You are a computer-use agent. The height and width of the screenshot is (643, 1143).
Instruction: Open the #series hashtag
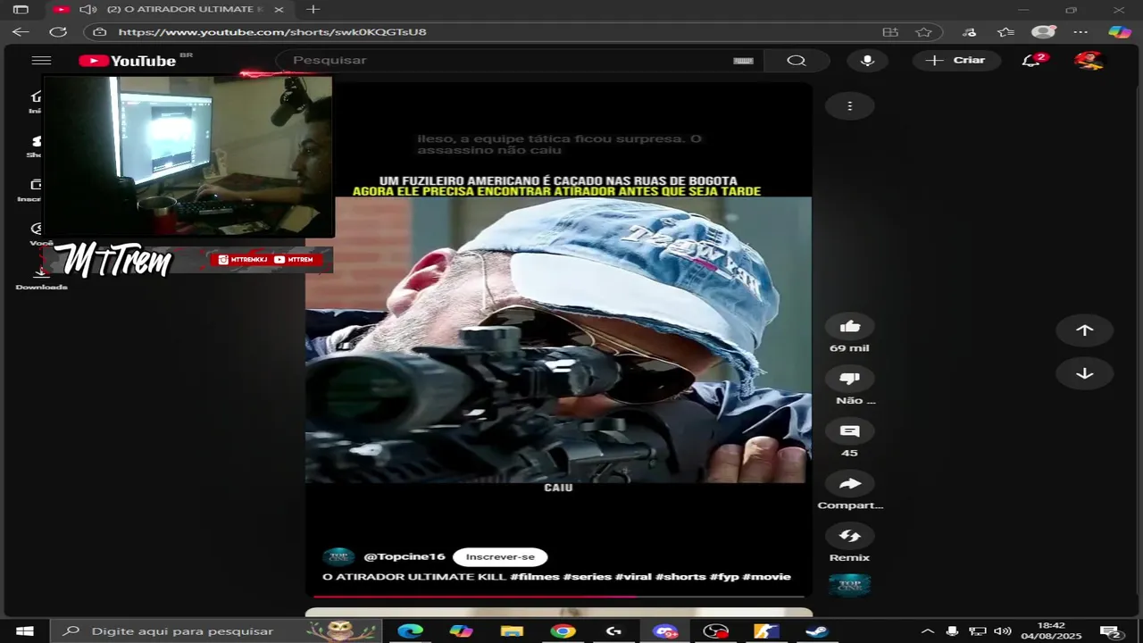[x=587, y=577]
